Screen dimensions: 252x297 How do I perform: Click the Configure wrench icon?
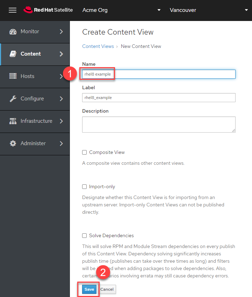point(13,99)
